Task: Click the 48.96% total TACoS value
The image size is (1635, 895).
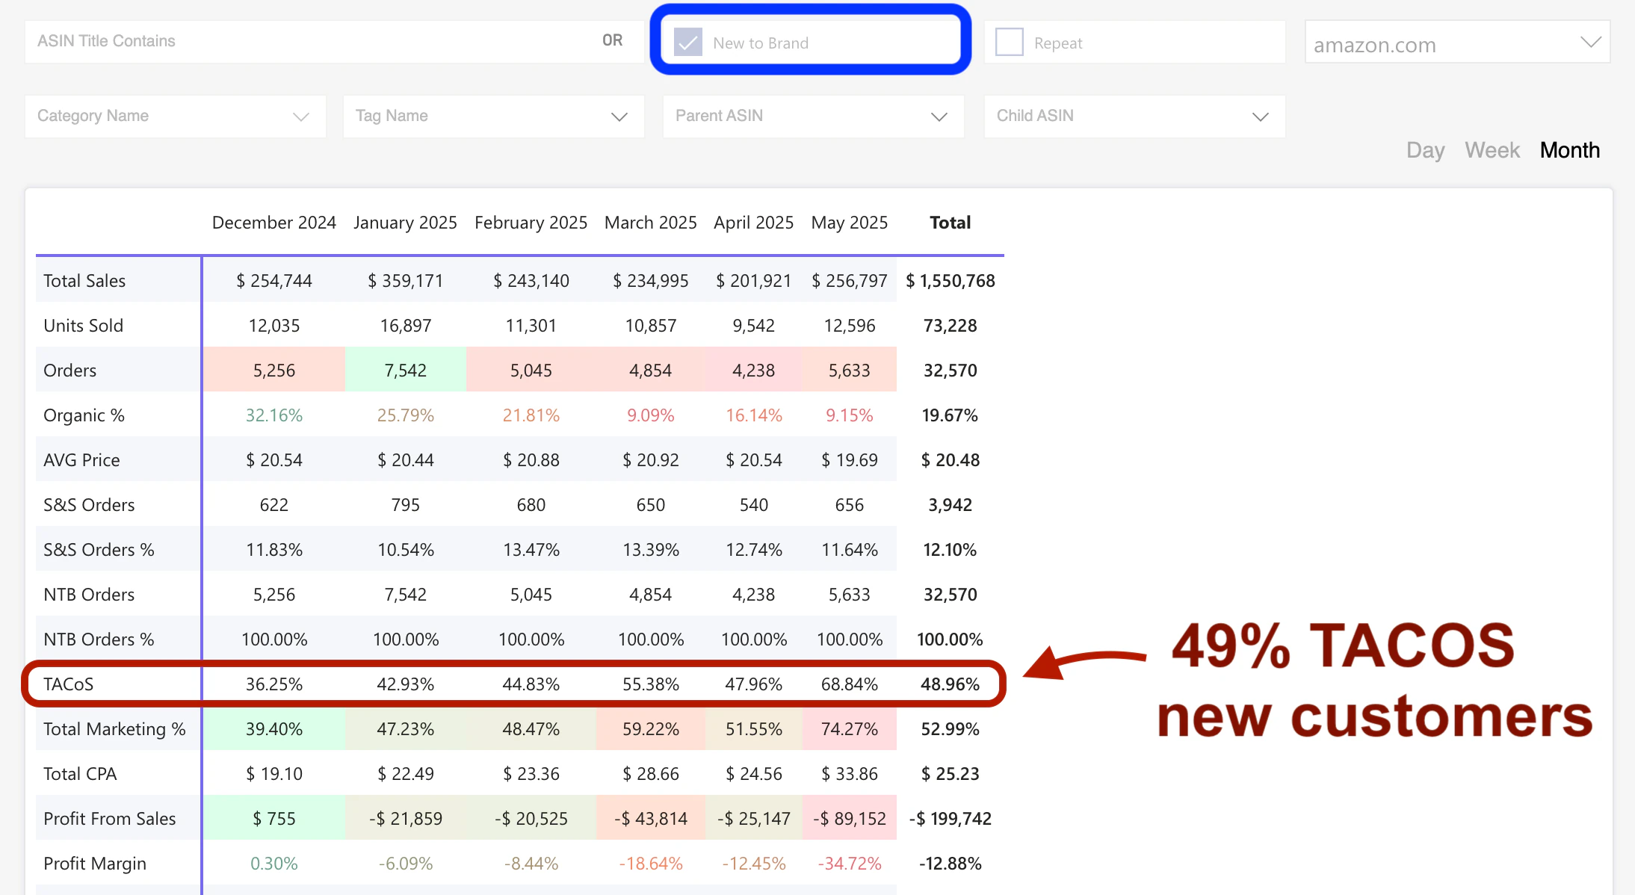Action: [x=950, y=684]
